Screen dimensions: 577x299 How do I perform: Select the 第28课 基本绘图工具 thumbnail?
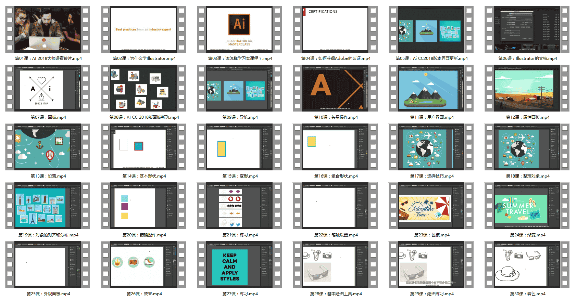pyautogui.click(x=335, y=264)
